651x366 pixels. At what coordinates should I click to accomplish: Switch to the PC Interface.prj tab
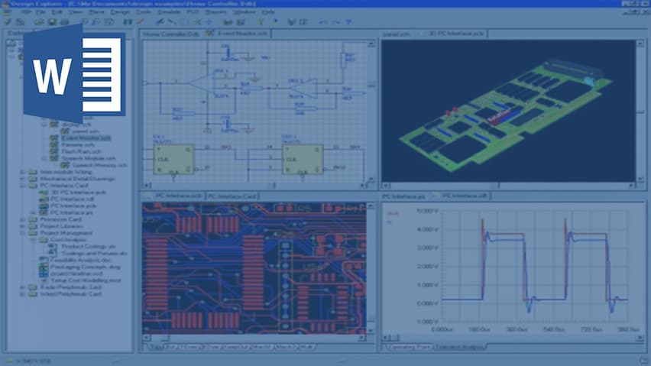[x=403, y=196]
